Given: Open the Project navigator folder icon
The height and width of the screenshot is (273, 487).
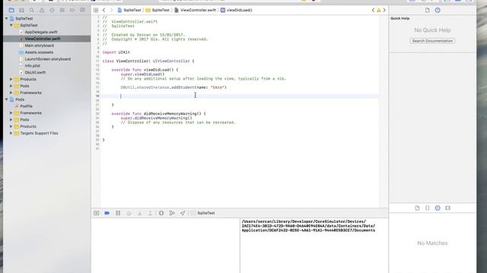Looking at the screenshot, I should pos(11,10).
